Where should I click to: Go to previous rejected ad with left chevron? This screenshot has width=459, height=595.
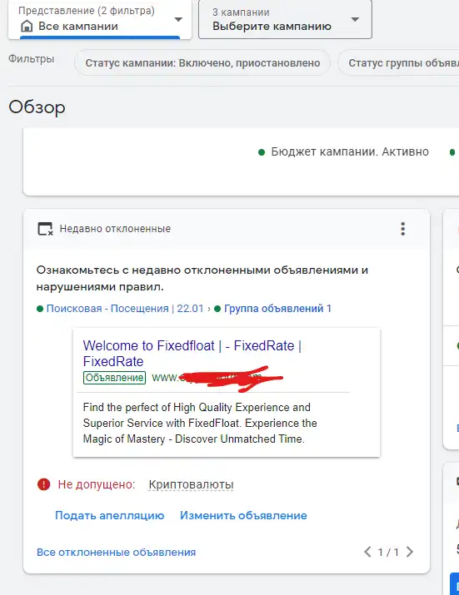coord(367,552)
